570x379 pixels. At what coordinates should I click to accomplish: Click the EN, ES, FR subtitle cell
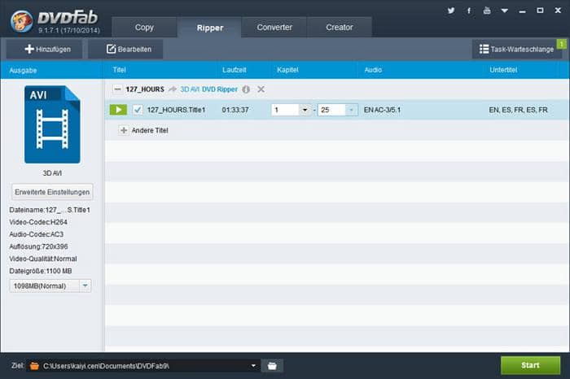[518, 110]
